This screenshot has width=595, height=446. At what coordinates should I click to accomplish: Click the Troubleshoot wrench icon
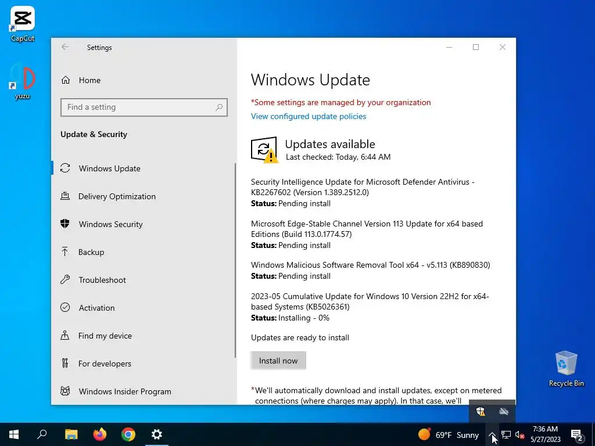coord(65,279)
